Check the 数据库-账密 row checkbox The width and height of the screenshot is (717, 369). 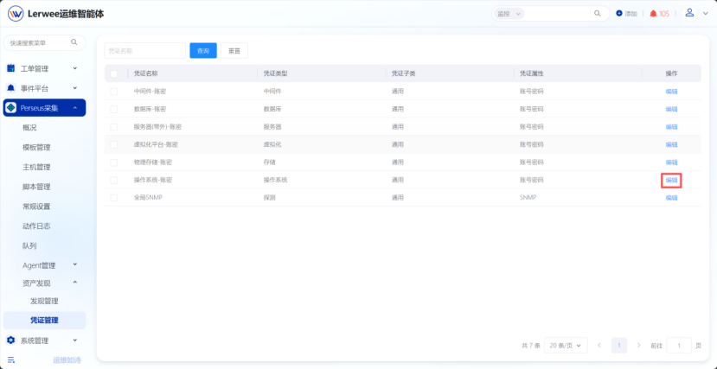tap(114, 109)
